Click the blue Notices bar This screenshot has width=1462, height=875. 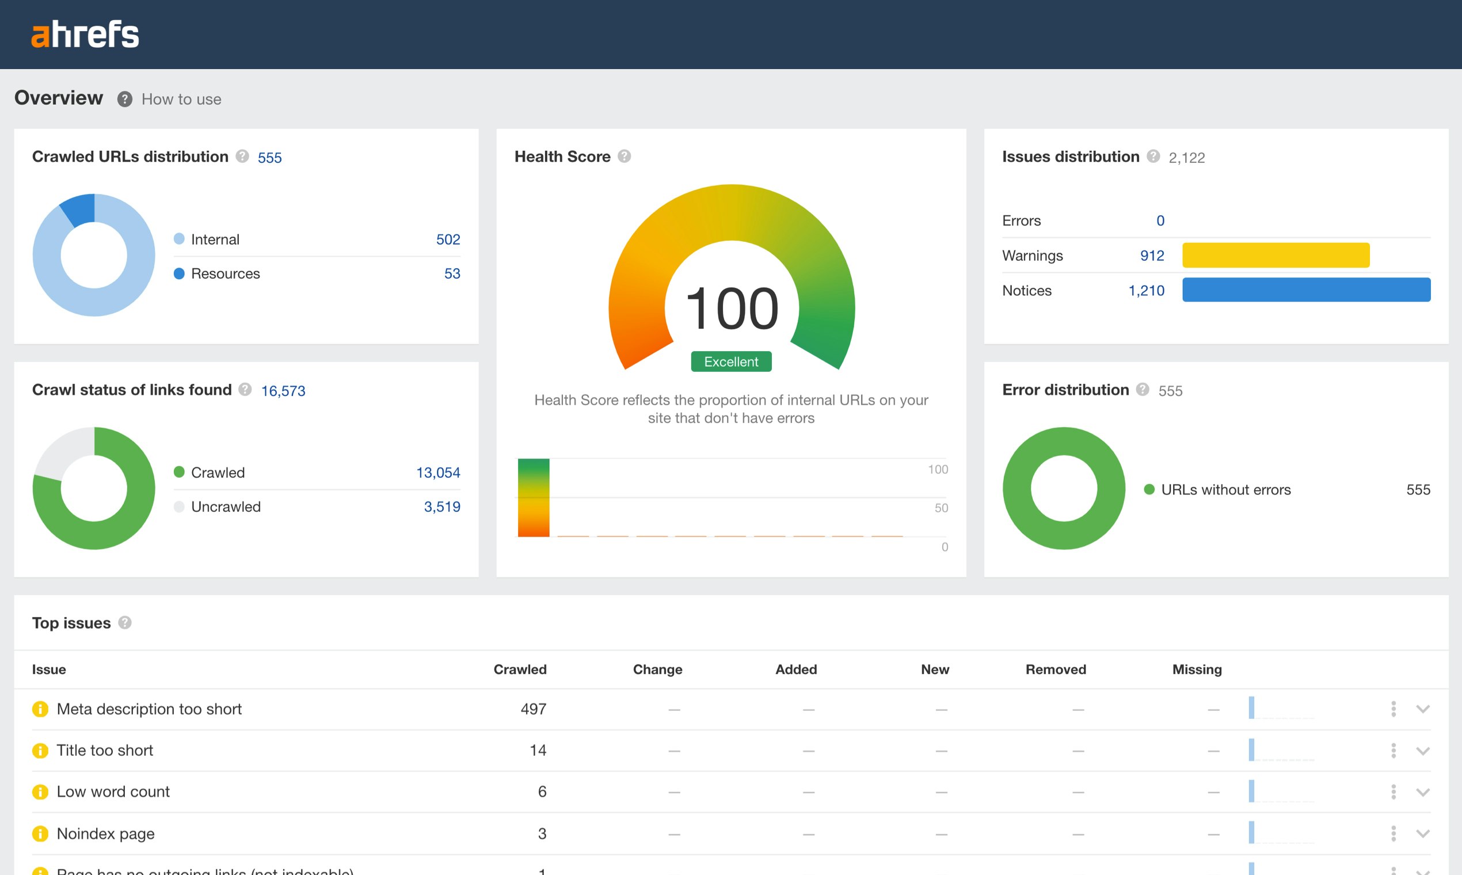click(x=1306, y=290)
